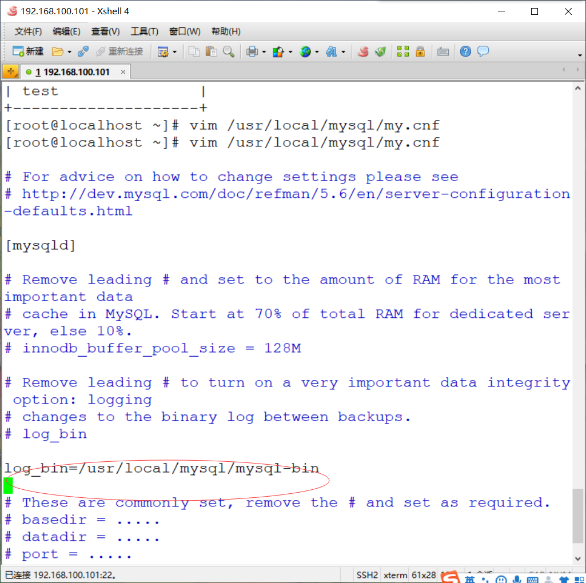The image size is (586, 583).
Task: Expand the open-folder dropdown arrow
Action: click(70, 52)
